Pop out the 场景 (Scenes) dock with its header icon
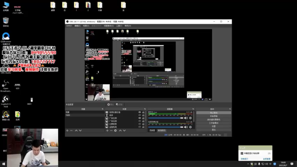 102,109
